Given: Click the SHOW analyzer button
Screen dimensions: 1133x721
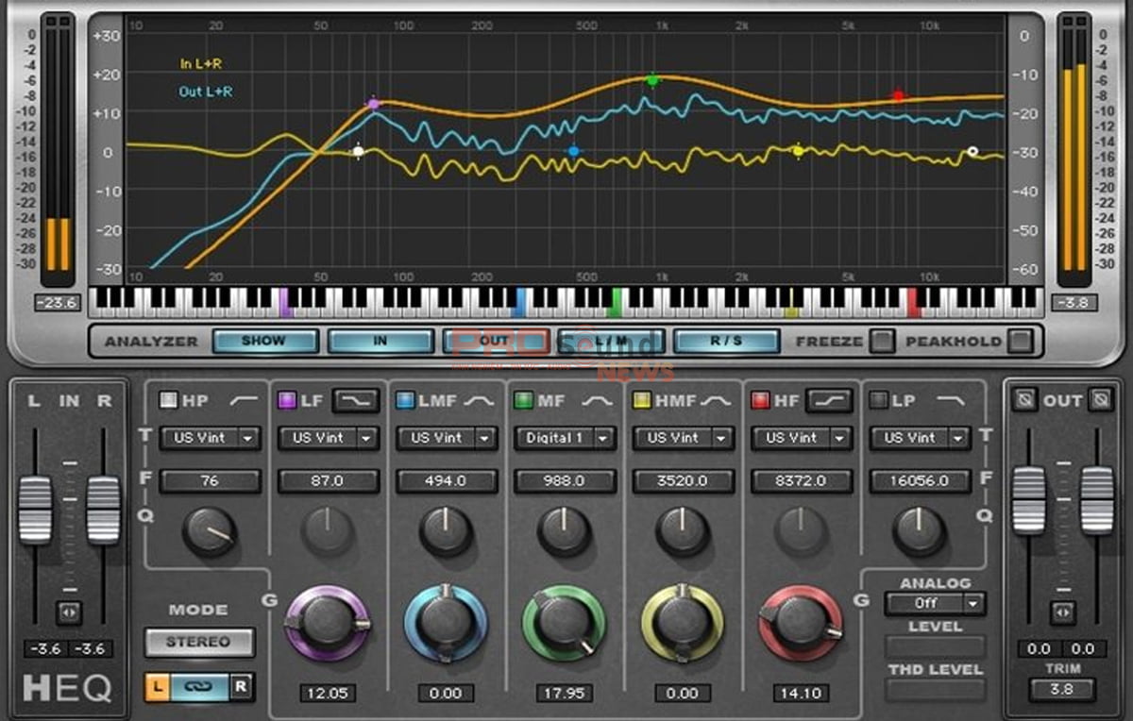Looking at the screenshot, I should (265, 341).
